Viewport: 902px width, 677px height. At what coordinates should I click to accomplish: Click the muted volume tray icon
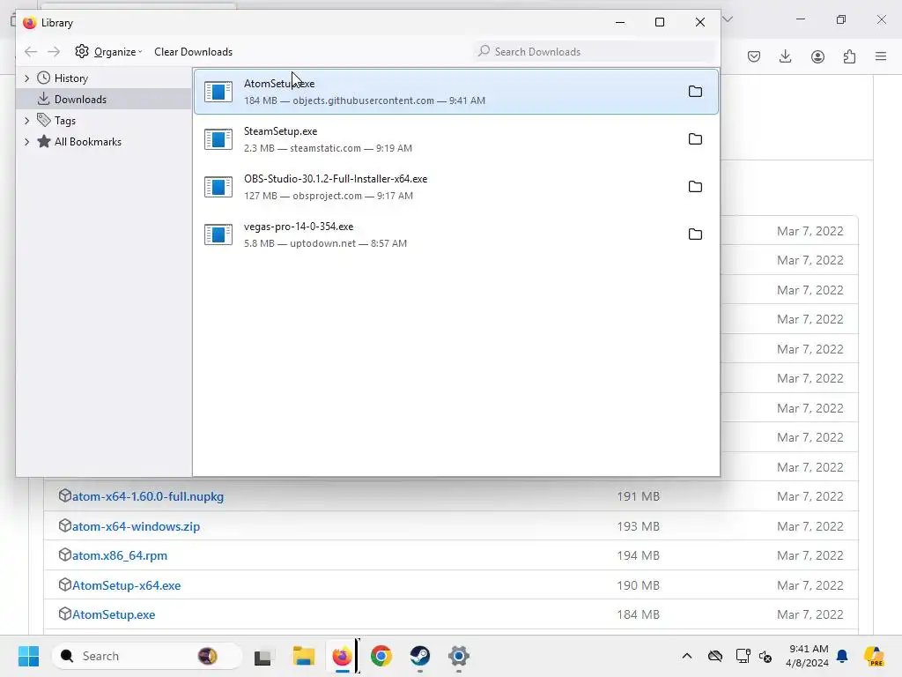coord(765,656)
